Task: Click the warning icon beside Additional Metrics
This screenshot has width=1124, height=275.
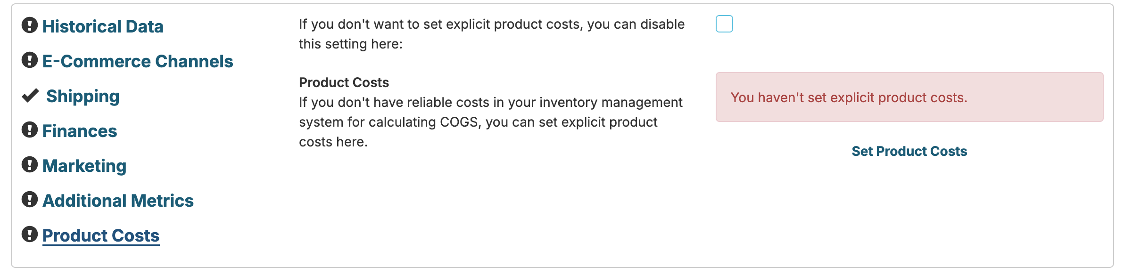Action: coord(30,200)
